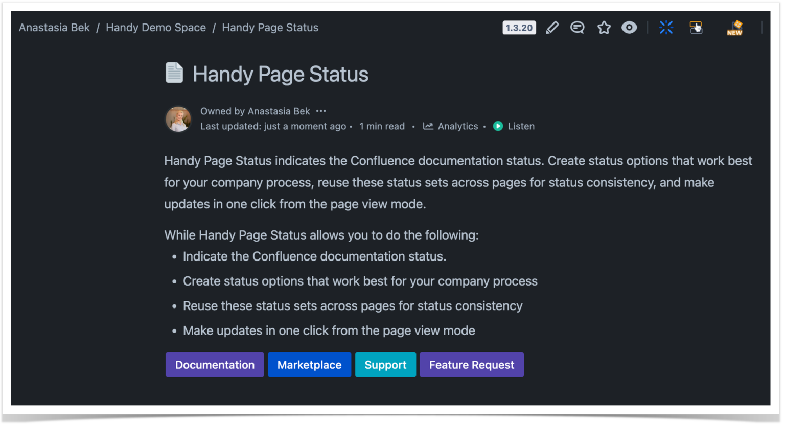This screenshot has height=426, width=785.
Task: Start audio with the green Listen play icon
Action: (x=497, y=126)
